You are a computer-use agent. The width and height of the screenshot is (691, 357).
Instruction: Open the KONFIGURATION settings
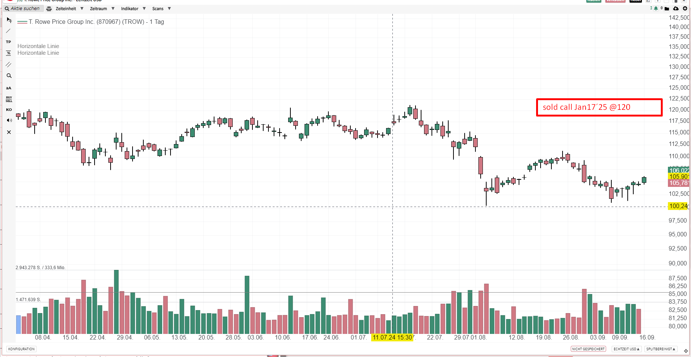(x=21, y=349)
